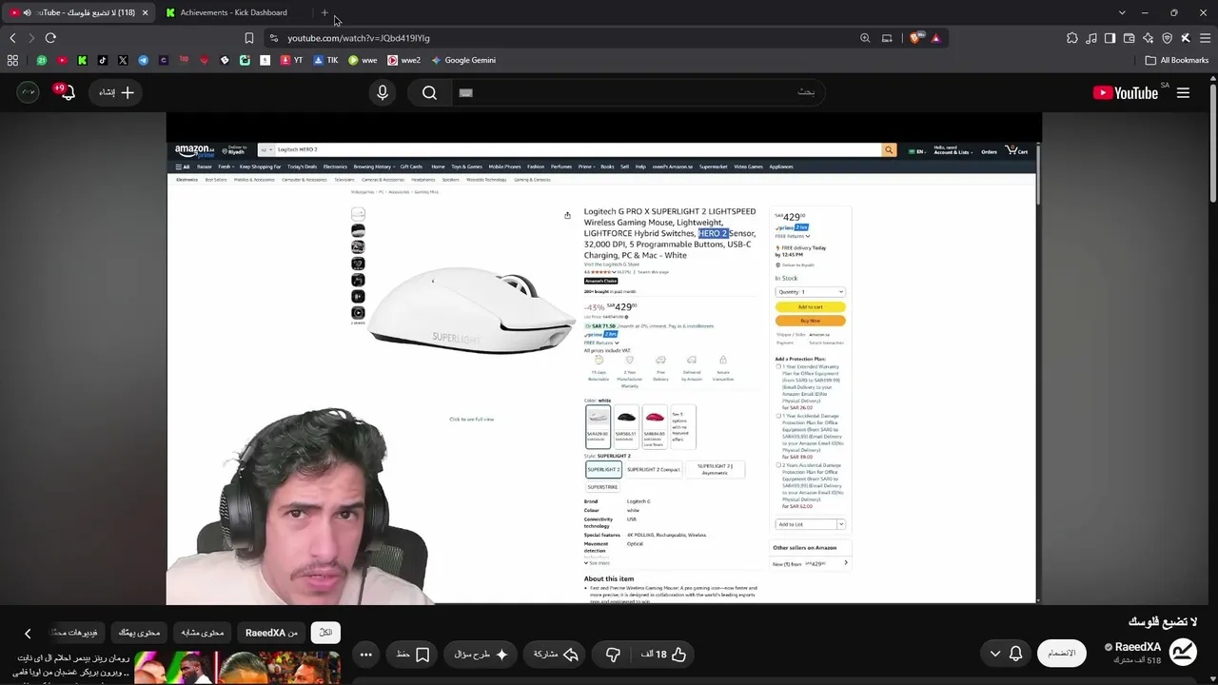Image resolution: width=1218 pixels, height=685 pixels.
Task: Open the Kick bookmark icon in bookmarks bar
Action: [82, 60]
